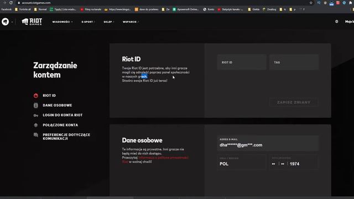Screen dimensions: 354x199
Task: Click the key icon for Login do konta Riot
Action: [35, 116]
